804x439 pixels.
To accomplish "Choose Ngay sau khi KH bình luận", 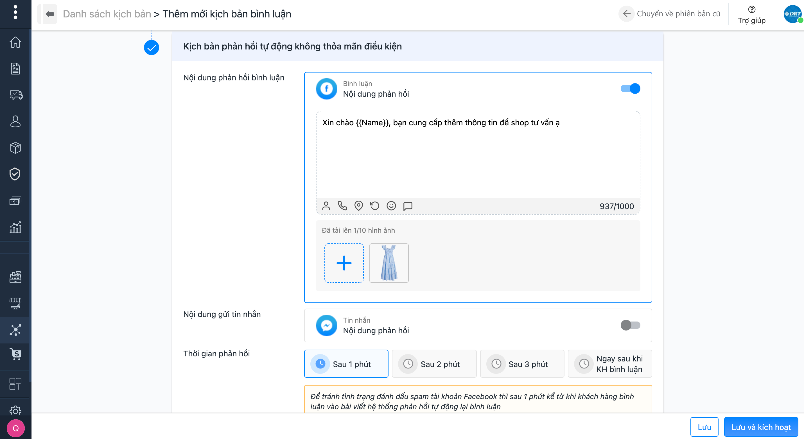I will point(610,364).
